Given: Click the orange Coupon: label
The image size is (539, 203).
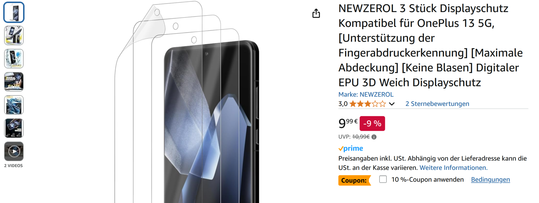Looking at the screenshot, I should [354, 180].
